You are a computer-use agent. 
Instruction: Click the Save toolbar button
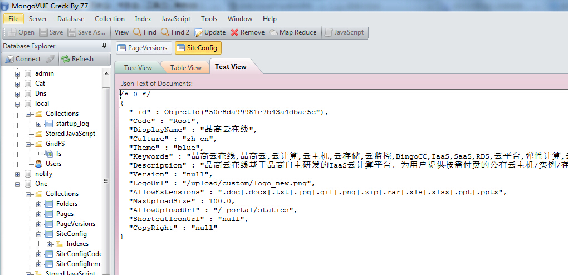click(51, 32)
